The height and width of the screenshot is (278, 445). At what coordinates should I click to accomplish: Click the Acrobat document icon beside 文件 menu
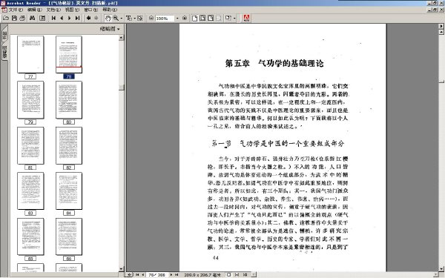point(4,10)
